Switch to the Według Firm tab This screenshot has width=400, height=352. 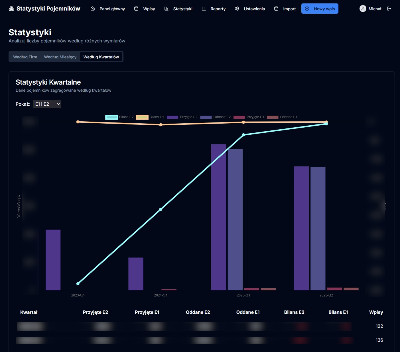point(25,57)
